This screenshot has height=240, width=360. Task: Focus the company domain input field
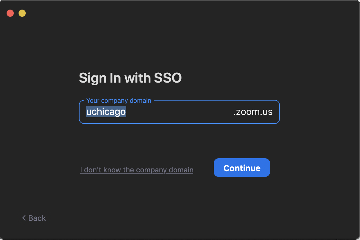(x=179, y=112)
